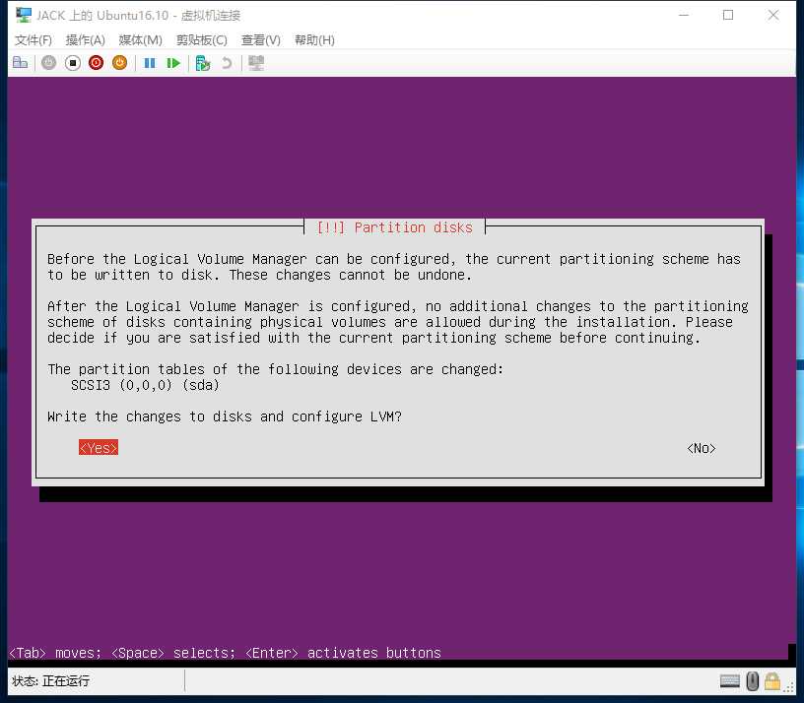Choose <No> in the Partition disks dialog

click(701, 448)
